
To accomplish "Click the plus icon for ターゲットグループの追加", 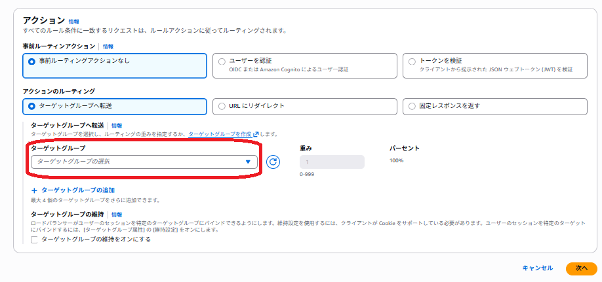I will point(35,190).
